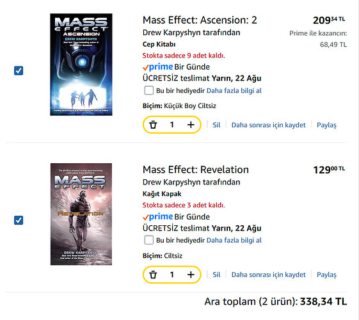359x320 pixels.
Task: Save Revelation for later (Daha sonrası için kaydet)
Action: click(x=268, y=275)
